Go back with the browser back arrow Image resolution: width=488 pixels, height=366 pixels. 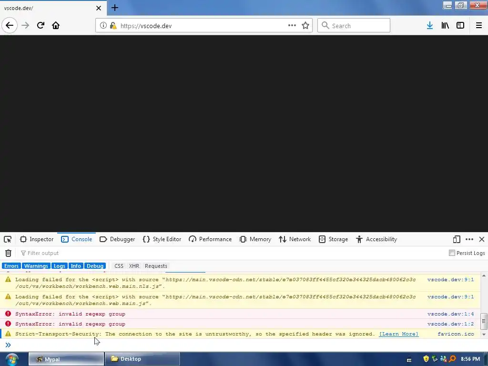point(10,26)
